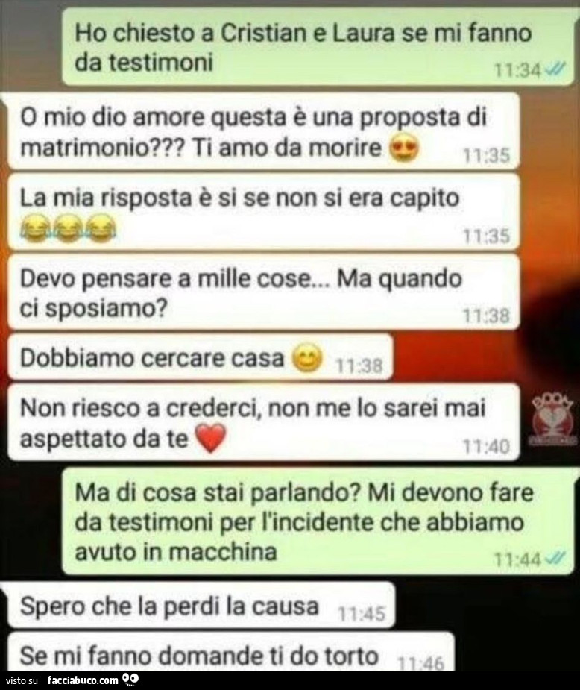The width and height of the screenshot is (580, 690).
Task: Click the eyes icon beside facciabuco.com
Action: click(131, 680)
